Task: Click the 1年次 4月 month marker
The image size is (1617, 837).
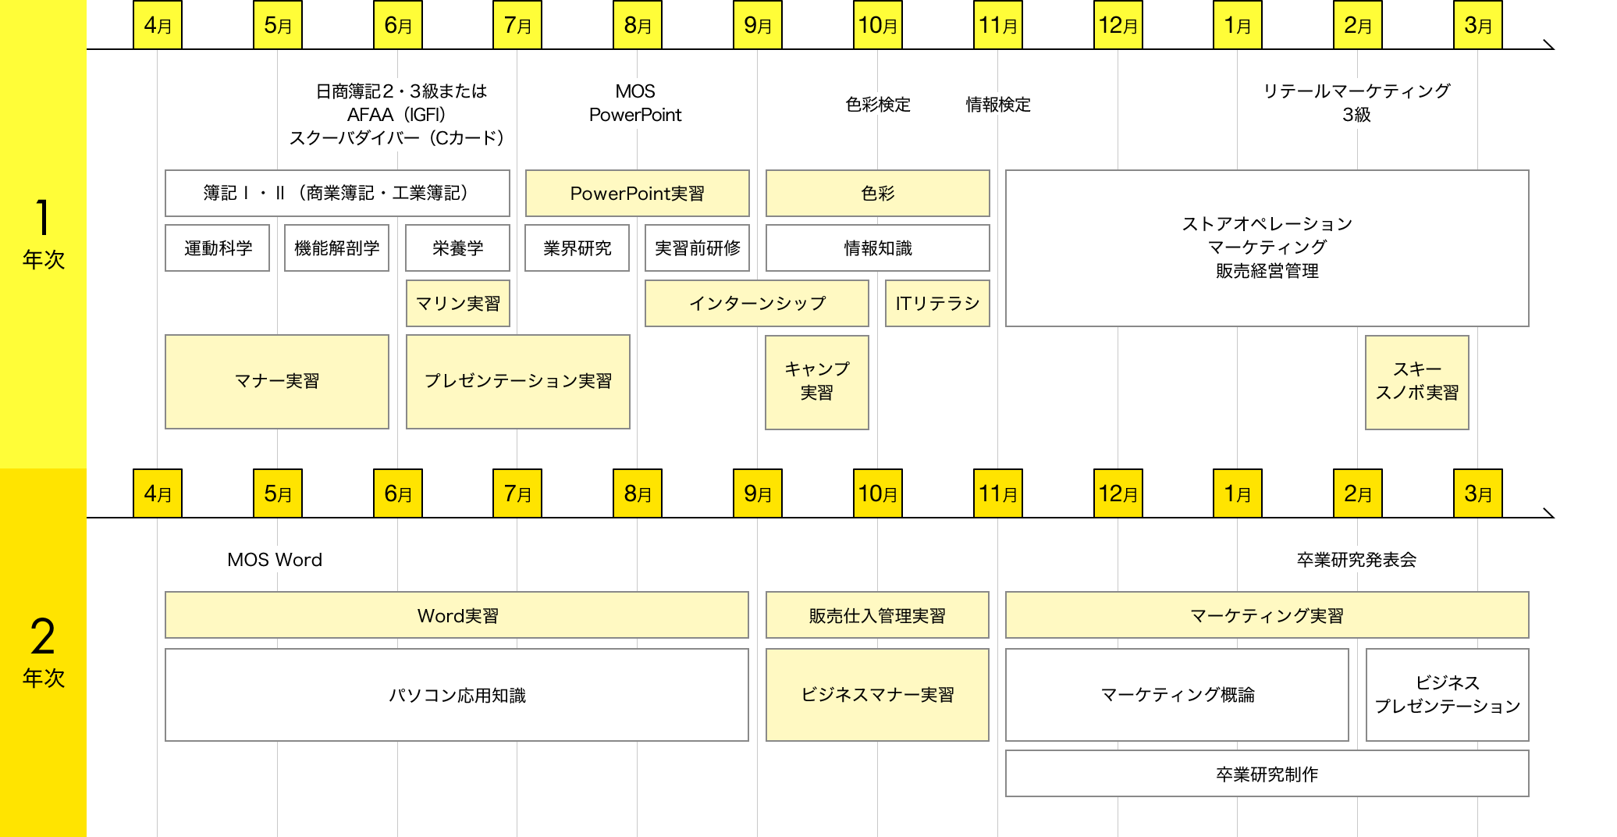Action: pyautogui.click(x=158, y=25)
